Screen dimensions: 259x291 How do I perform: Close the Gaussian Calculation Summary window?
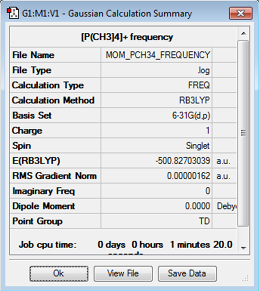[x=241, y=13]
